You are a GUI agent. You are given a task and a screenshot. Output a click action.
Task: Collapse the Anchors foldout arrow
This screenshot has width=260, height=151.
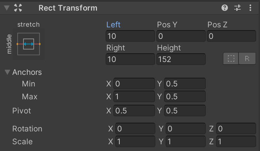pyautogui.click(x=7, y=72)
